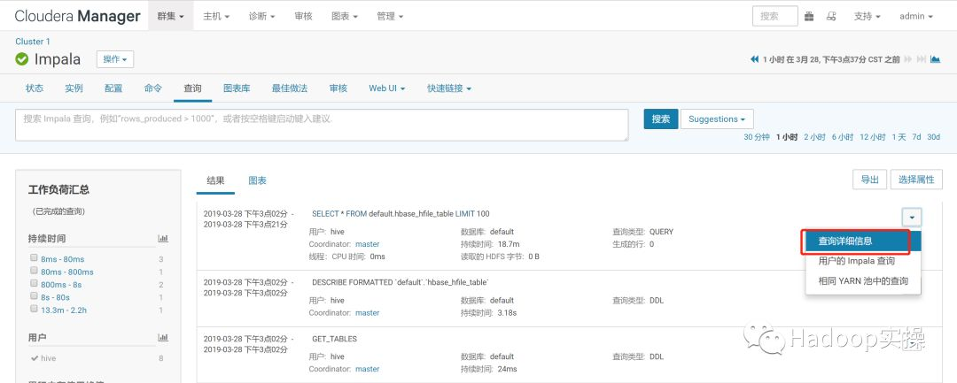Select the 30 分钟 time range
Screen dimensions: 957x383
click(756, 137)
